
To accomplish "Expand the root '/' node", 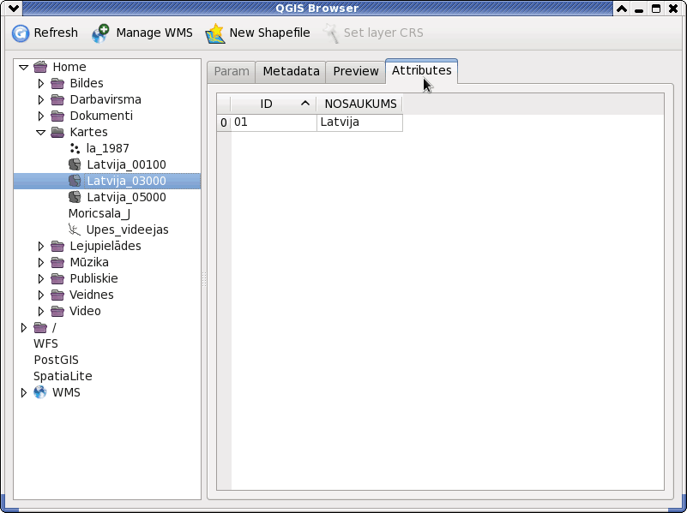I will [24, 327].
